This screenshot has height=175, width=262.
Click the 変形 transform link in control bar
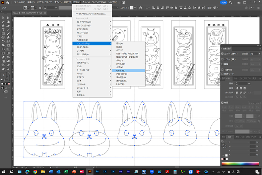point(209,8)
